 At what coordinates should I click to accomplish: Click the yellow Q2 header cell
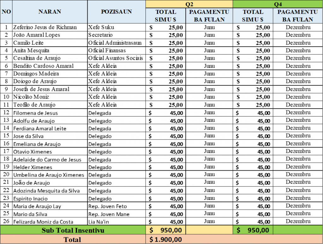point(189,4)
